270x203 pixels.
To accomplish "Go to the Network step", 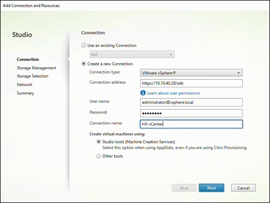I will tap(25, 84).
